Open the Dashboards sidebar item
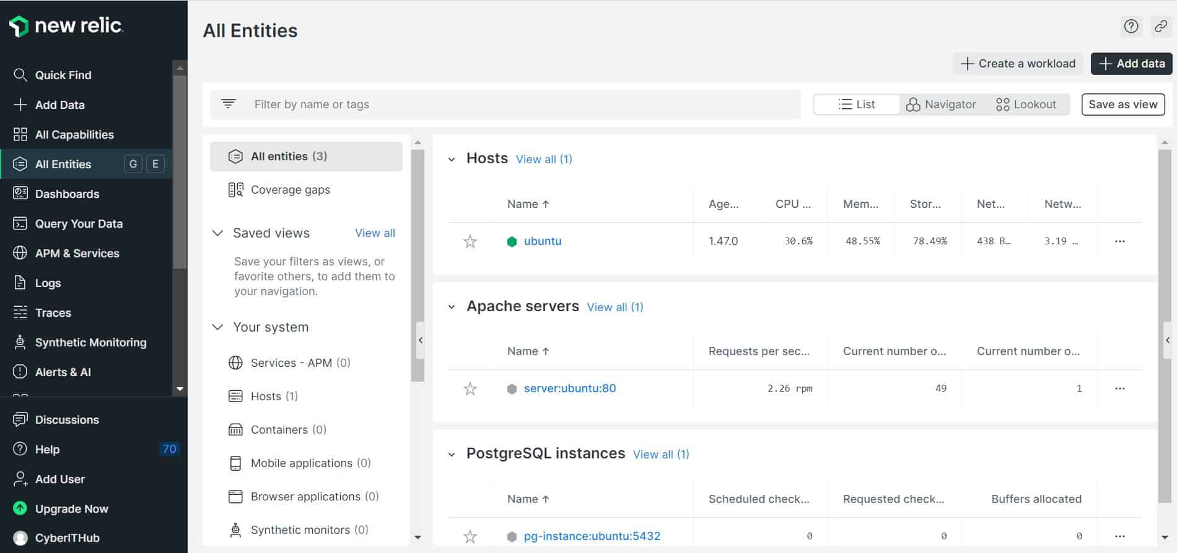The height and width of the screenshot is (553, 1177). pos(67,194)
